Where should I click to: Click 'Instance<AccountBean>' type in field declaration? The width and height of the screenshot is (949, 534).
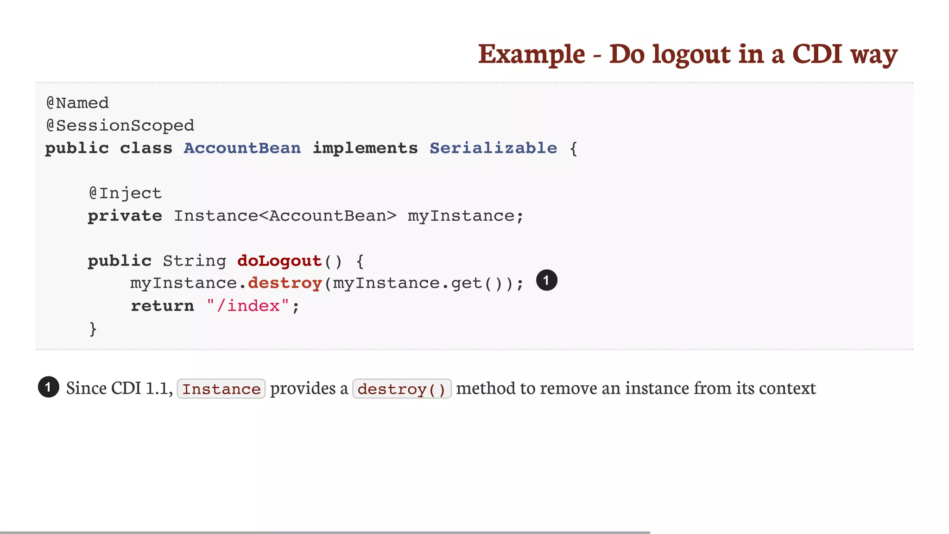coord(285,216)
